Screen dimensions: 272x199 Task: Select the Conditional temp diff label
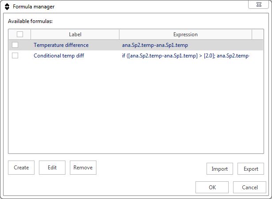point(59,56)
